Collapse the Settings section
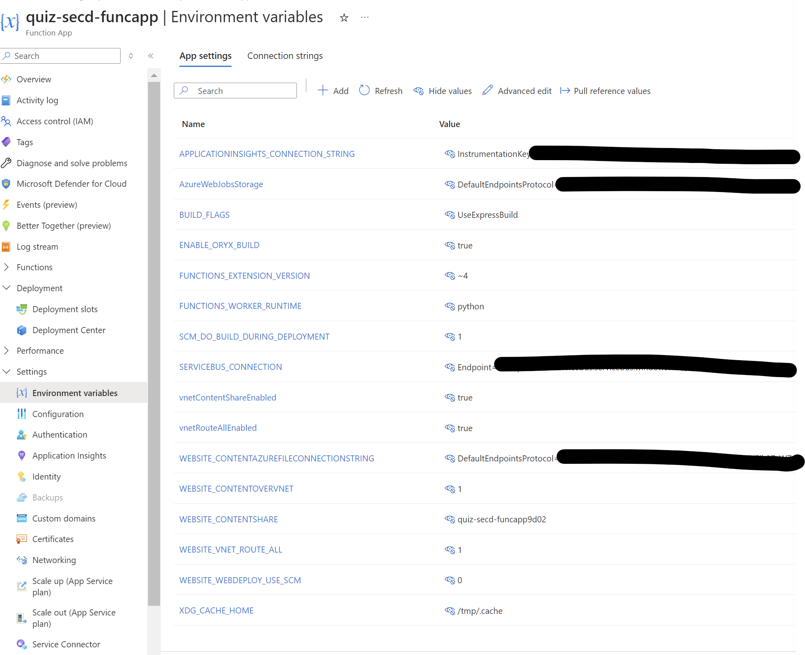The width and height of the screenshot is (805, 655). pos(6,371)
